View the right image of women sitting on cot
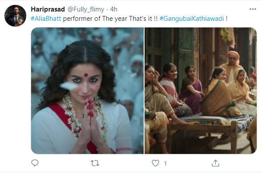Screen dimensions: 262x173 [x=201, y=90]
